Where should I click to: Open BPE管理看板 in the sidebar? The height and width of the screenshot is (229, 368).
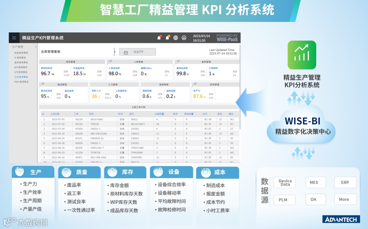click(21, 67)
